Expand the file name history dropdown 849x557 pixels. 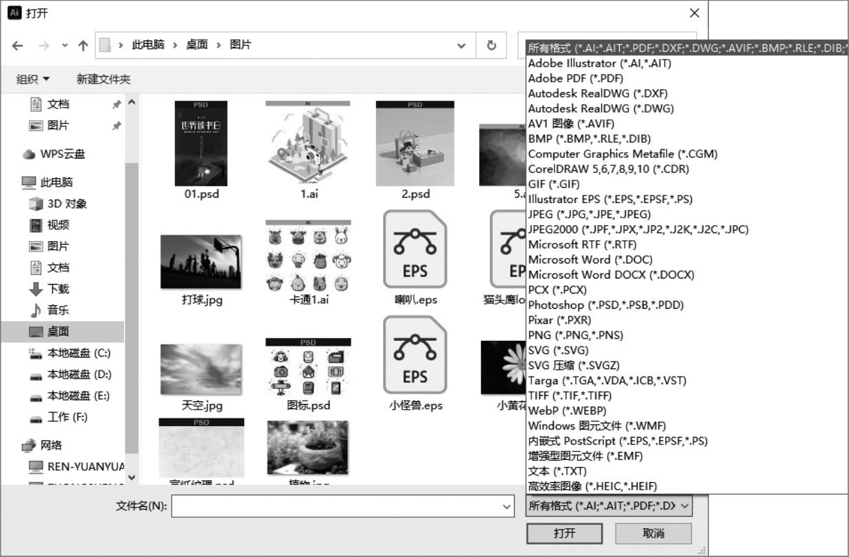coord(507,507)
